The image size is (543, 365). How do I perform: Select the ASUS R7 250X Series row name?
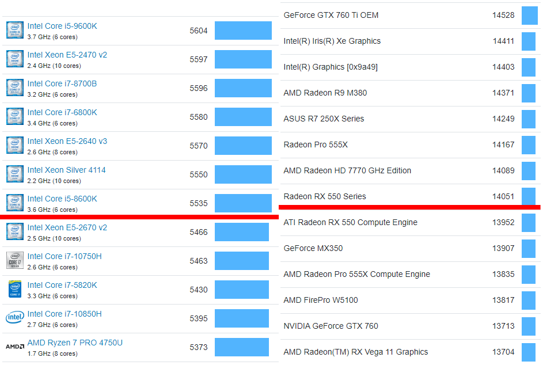pyautogui.click(x=324, y=119)
